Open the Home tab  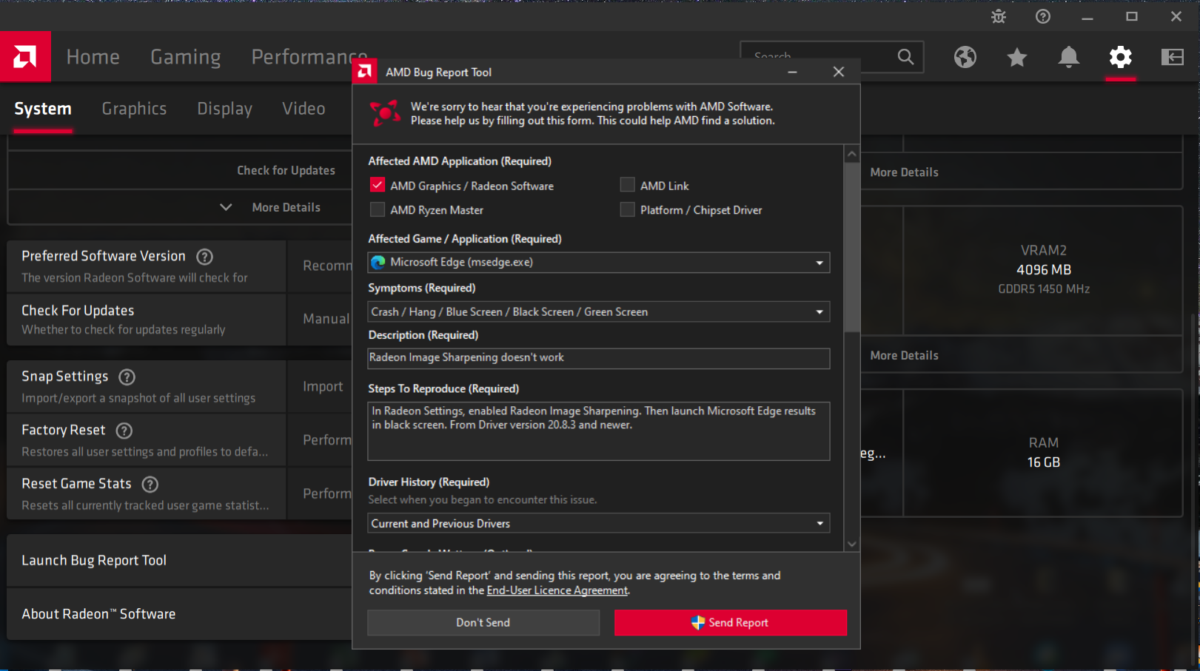coord(93,57)
